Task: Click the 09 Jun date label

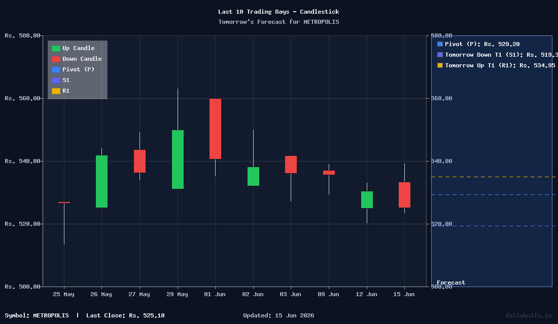Action: (x=329, y=294)
